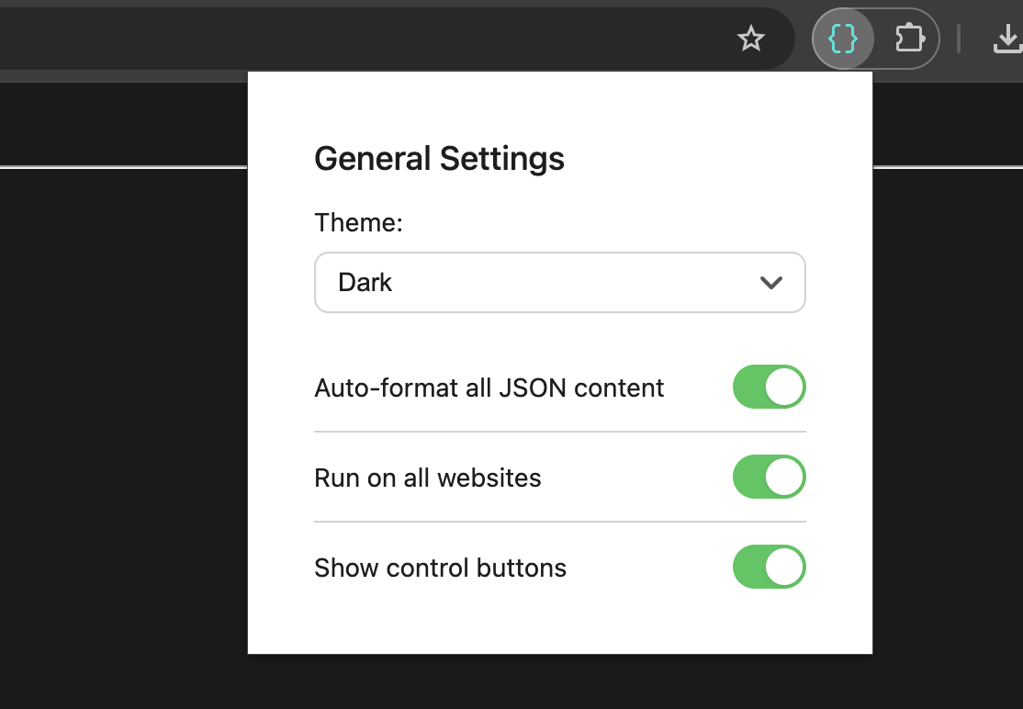The height and width of the screenshot is (709, 1023).
Task: Click the vertical divider beside the Downloads icon
Action: (959, 39)
